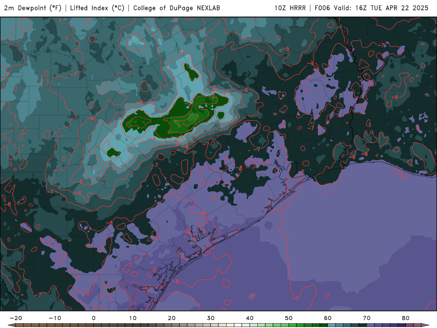Screen dimensions: 437x328
Task: Click the -2 lifted index contour label
Action: (x=212, y=97)
